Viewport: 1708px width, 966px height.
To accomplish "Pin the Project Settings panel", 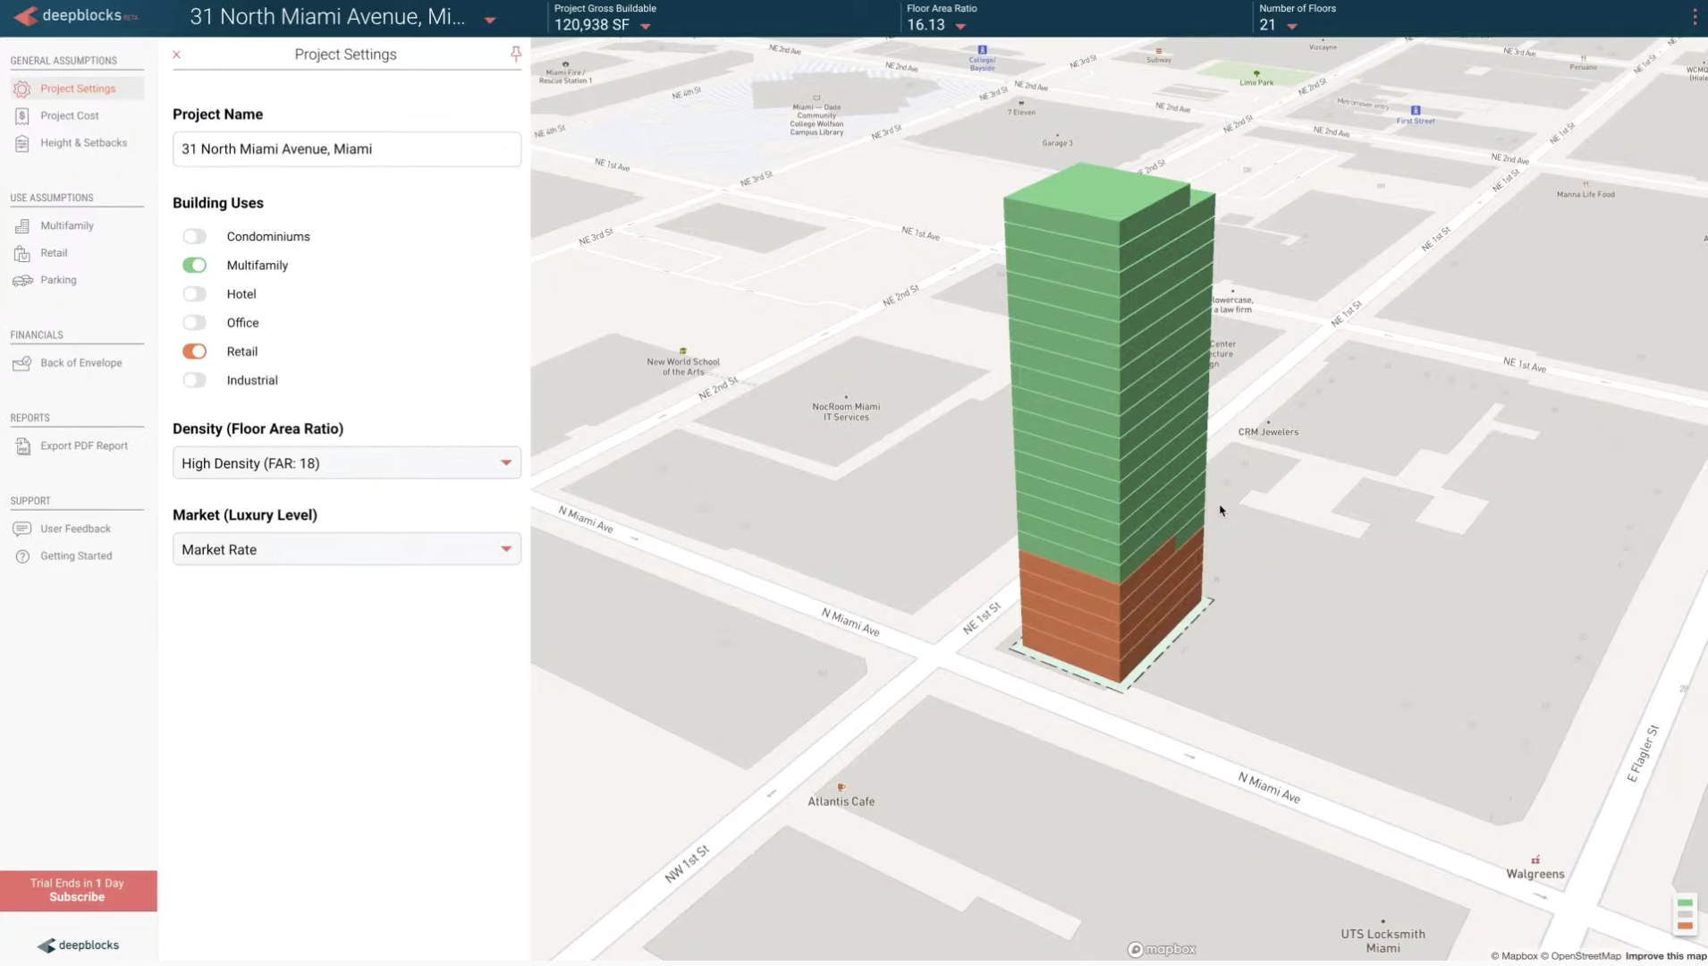I will tap(516, 54).
